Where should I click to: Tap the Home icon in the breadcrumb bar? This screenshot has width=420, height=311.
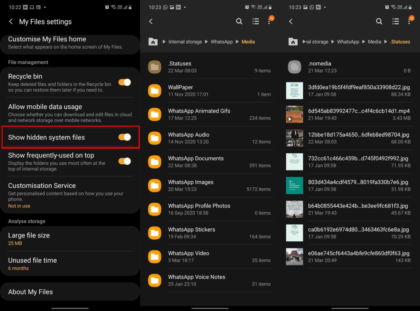153,41
